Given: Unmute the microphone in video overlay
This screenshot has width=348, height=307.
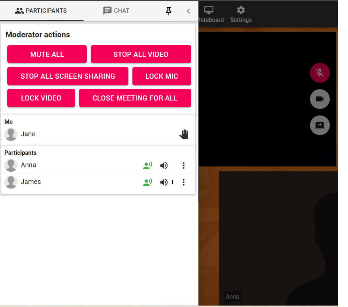Looking at the screenshot, I should [320, 73].
